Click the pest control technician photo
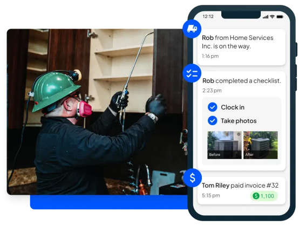Image resolution: width=299 pixels, height=226 pixels. point(97,112)
